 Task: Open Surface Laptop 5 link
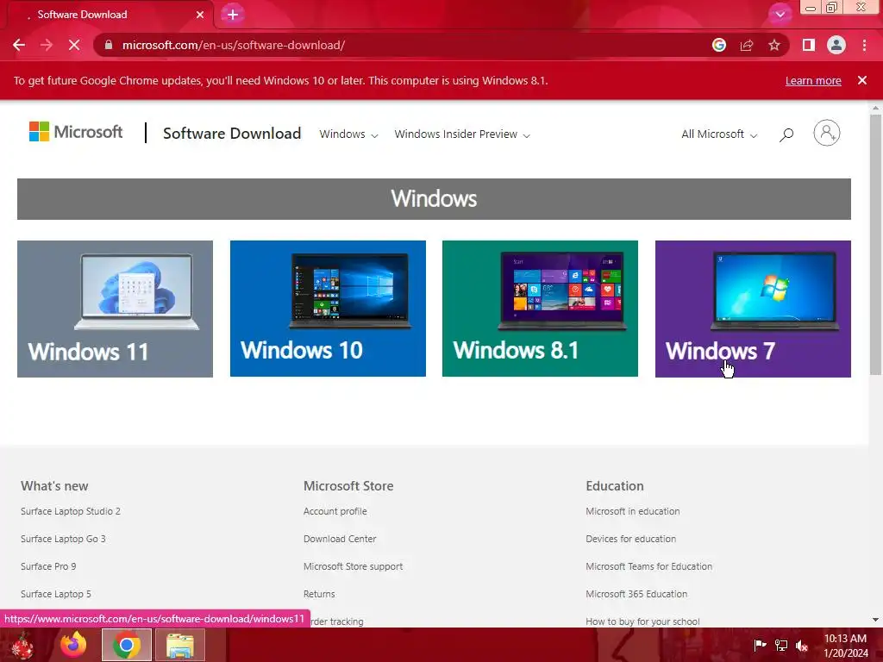click(x=56, y=594)
